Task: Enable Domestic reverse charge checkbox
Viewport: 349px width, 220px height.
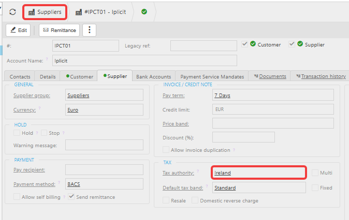Action: 195,200
